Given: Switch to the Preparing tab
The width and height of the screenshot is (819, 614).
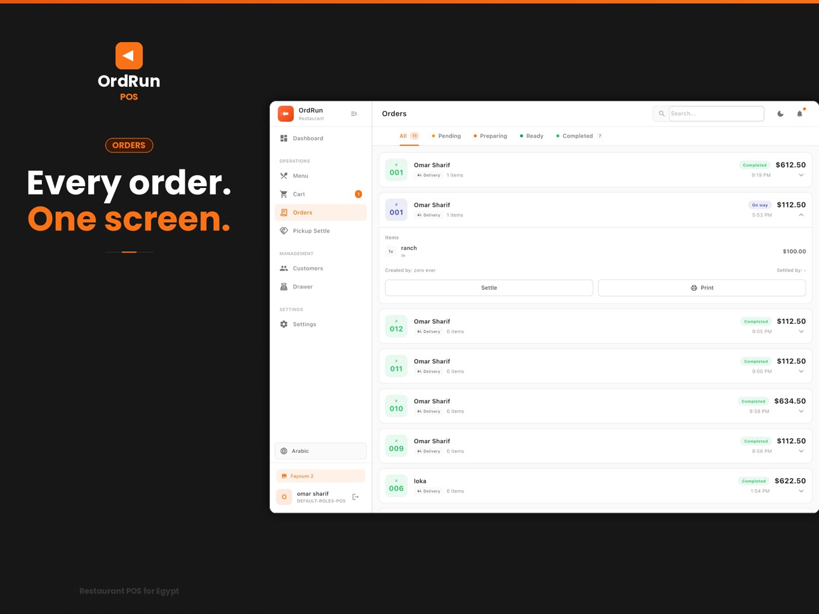Looking at the screenshot, I should (490, 137).
